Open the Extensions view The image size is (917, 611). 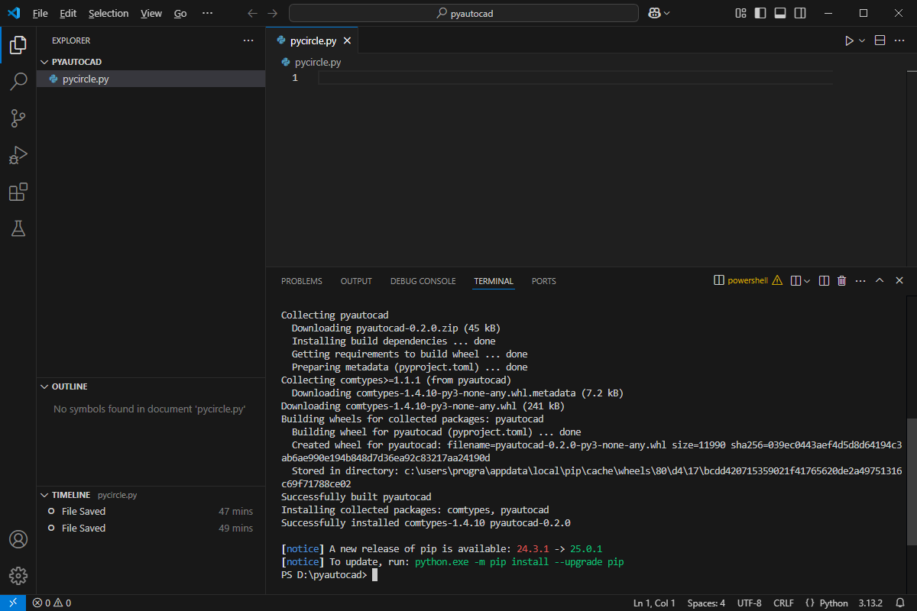click(18, 192)
